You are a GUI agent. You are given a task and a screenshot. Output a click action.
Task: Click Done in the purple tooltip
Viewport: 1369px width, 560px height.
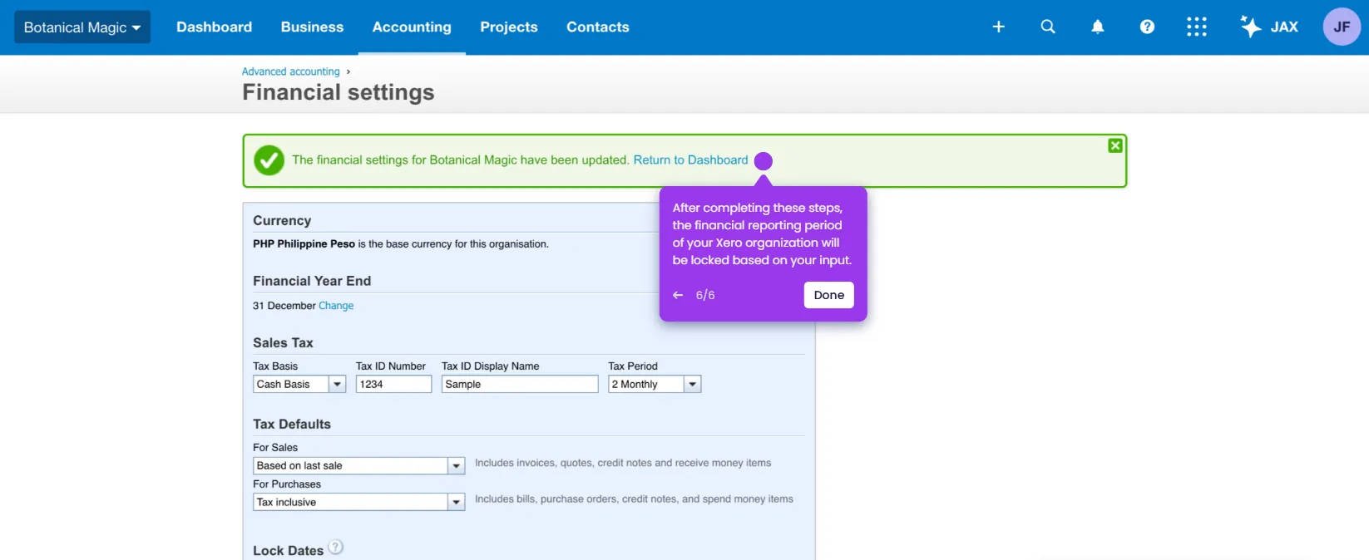click(828, 295)
